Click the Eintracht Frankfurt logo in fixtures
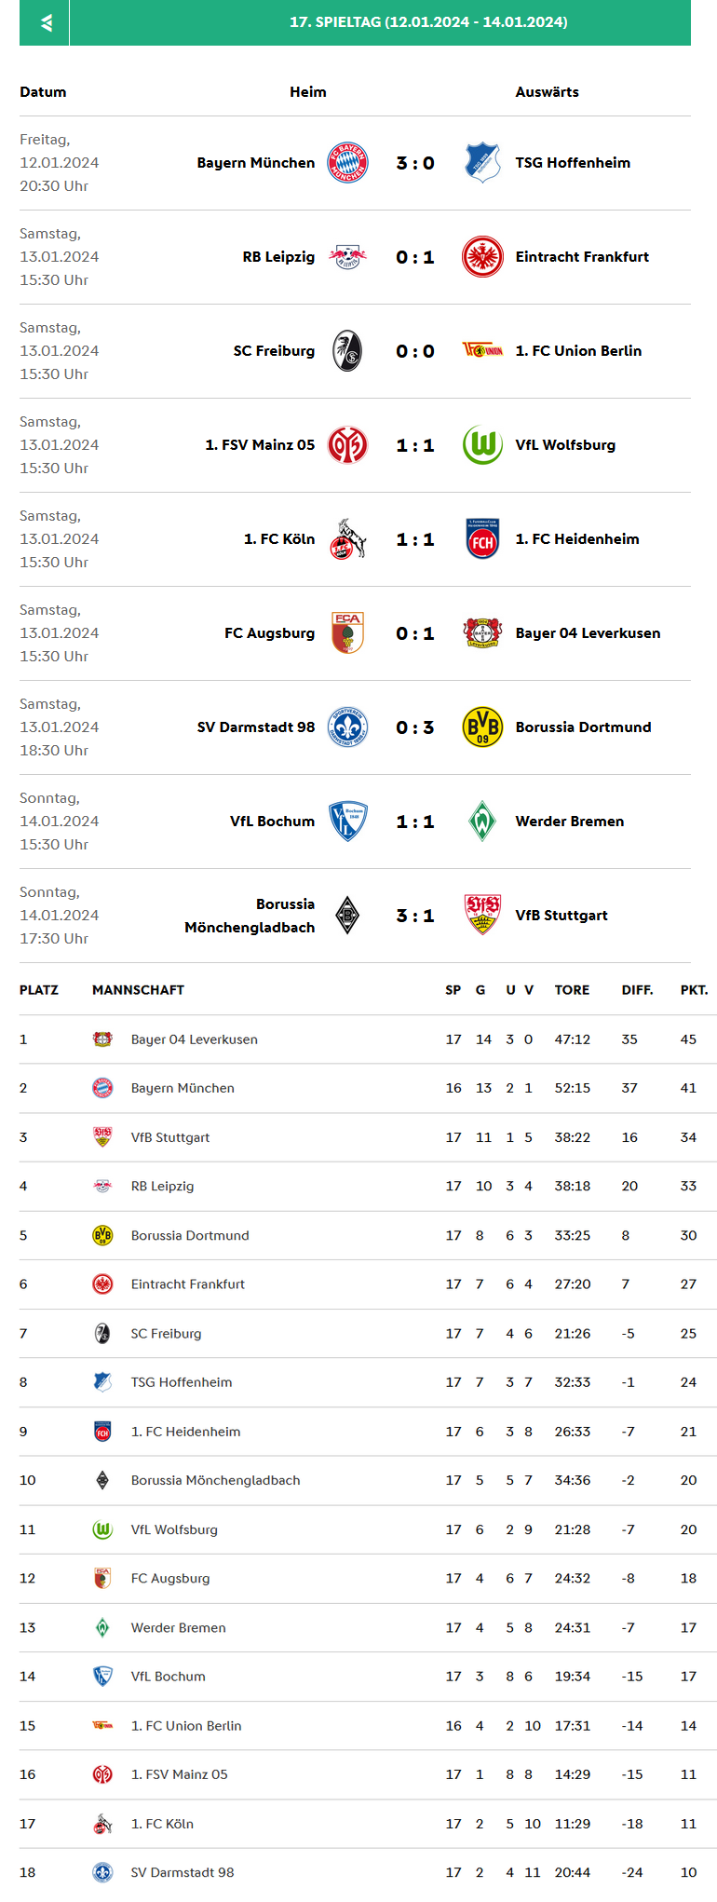This screenshot has width=717, height=1902. (x=482, y=257)
